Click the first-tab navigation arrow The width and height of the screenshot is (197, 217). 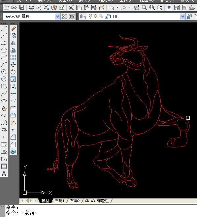click(x=22, y=201)
